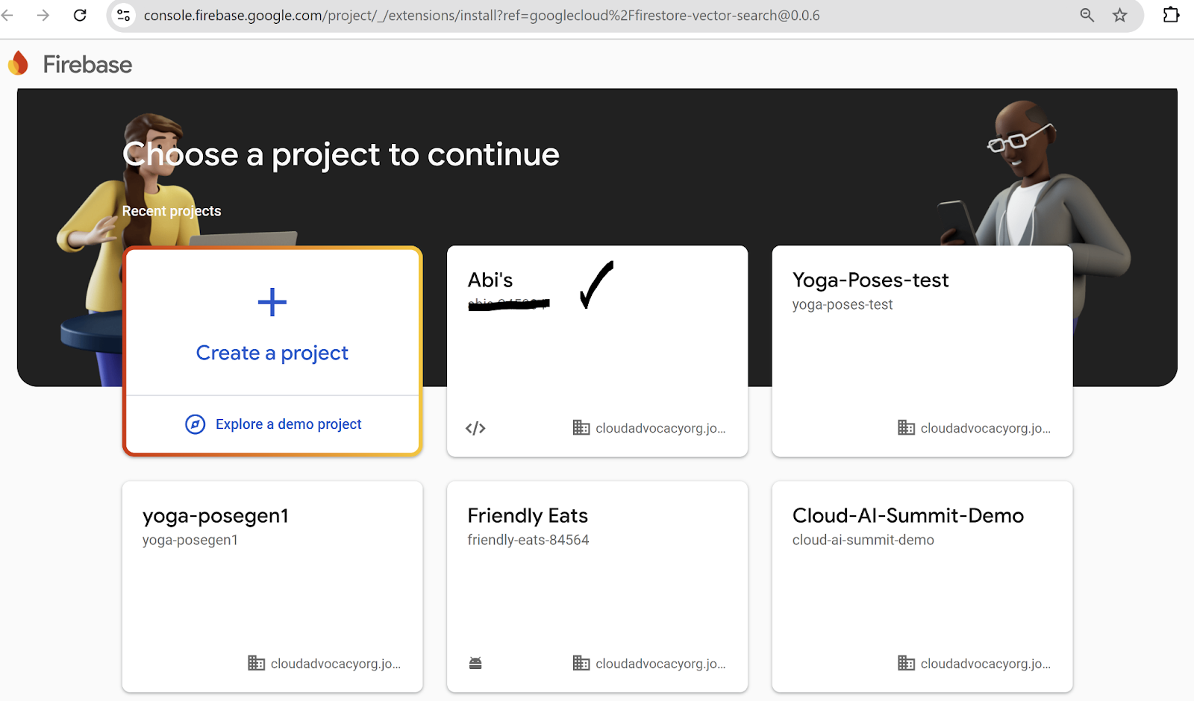Image resolution: width=1194 pixels, height=701 pixels.
Task: Click the organization icon on Yoga-Poses-test card
Action: tap(906, 428)
